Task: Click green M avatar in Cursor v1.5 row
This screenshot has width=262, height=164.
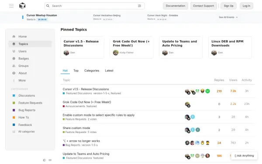Action: [x=207, y=91]
